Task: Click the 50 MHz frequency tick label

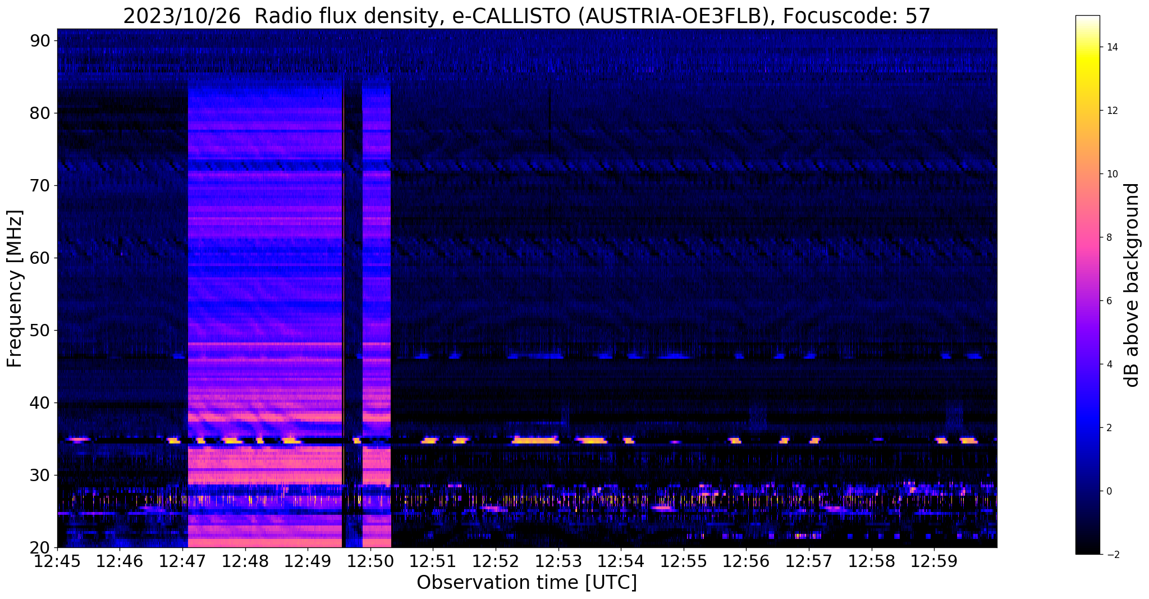Action: pyautogui.click(x=41, y=330)
